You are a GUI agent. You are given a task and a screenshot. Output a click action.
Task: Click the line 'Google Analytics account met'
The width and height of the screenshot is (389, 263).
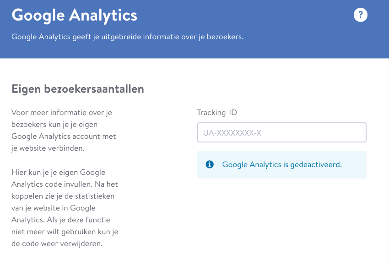tap(64, 137)
